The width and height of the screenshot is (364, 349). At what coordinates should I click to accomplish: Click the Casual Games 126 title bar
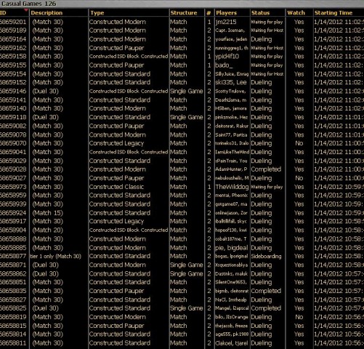pos(182,4)
